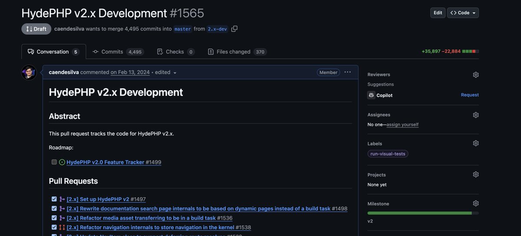Toggle Refactor navigation internals checkbox

point(54,227)
